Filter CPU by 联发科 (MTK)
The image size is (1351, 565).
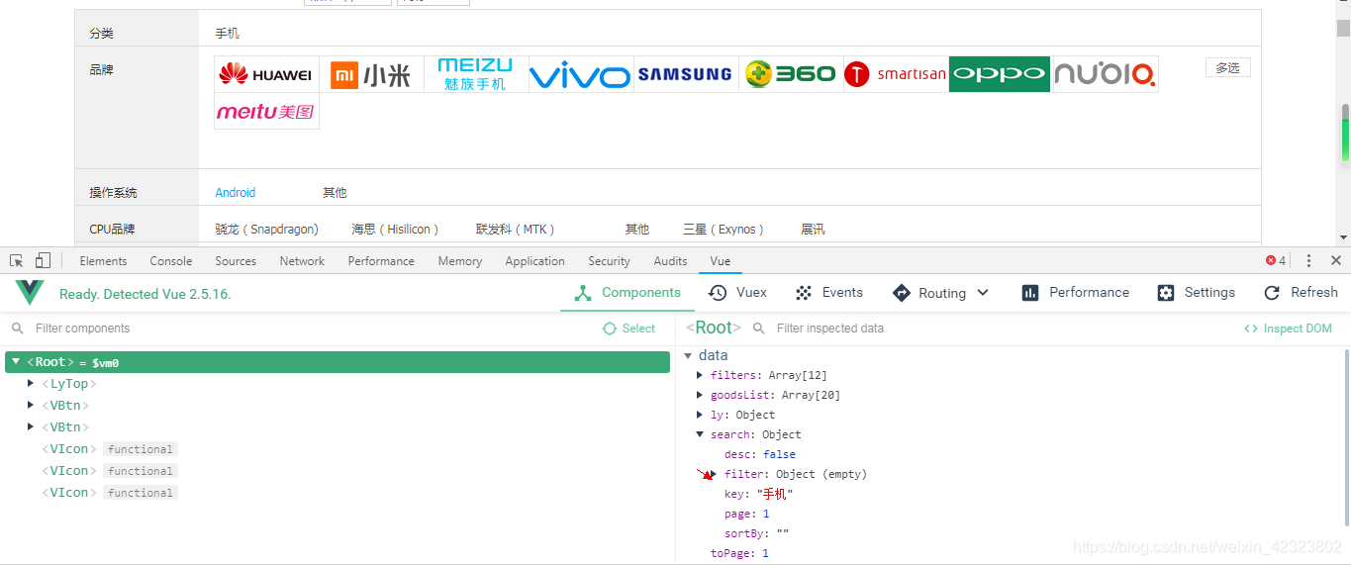tap(516, 230)
